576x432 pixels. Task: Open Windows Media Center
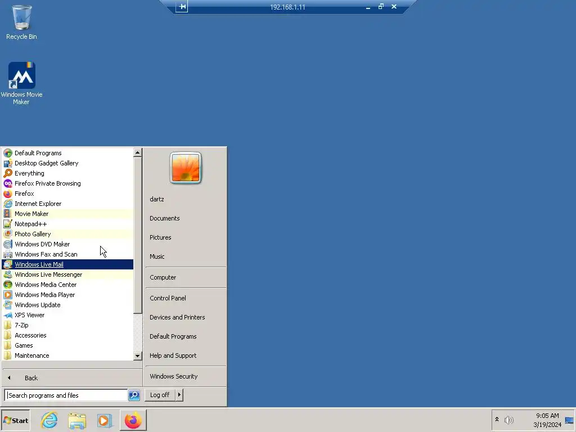tap(67, 284)
